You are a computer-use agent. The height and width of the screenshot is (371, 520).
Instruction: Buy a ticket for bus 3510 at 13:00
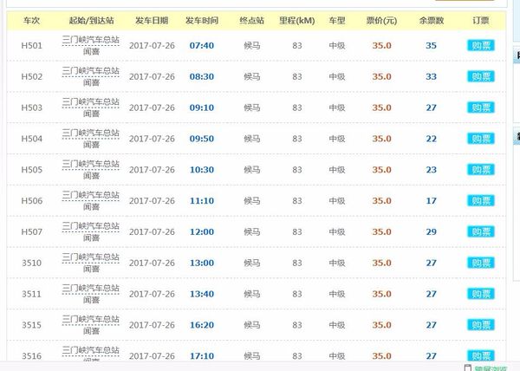pos(481,264)
